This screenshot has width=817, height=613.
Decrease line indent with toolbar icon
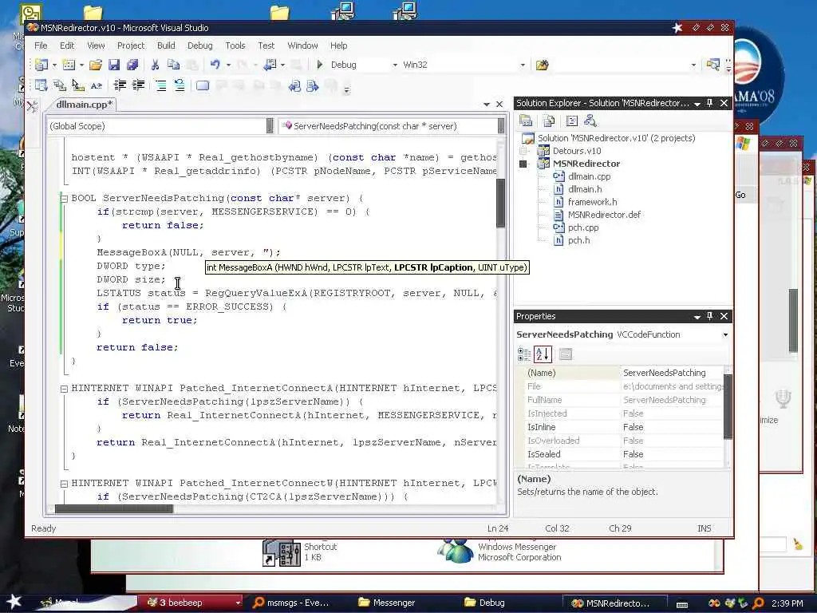[x=120, y=85]
